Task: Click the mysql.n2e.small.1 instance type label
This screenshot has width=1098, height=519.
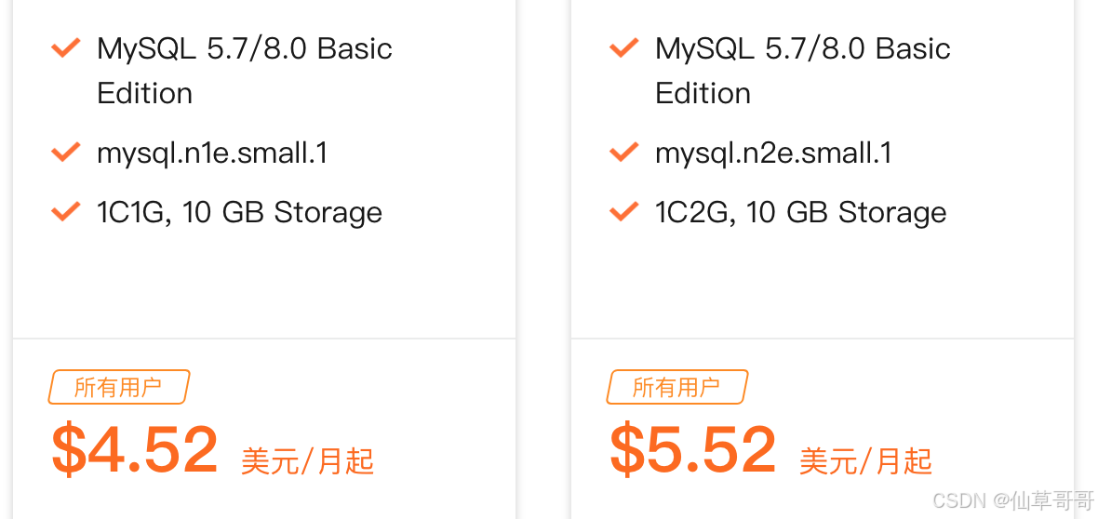Action: 773,153
